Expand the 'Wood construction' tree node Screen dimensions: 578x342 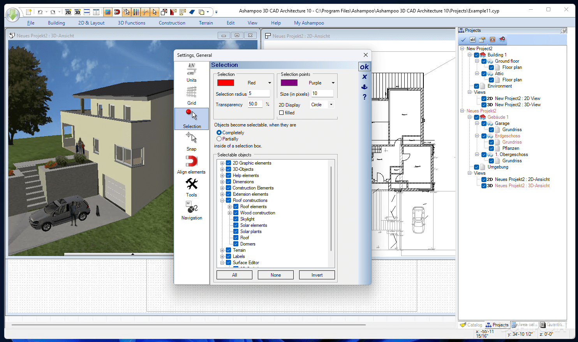pyautogui.click(x=230, y=213)
